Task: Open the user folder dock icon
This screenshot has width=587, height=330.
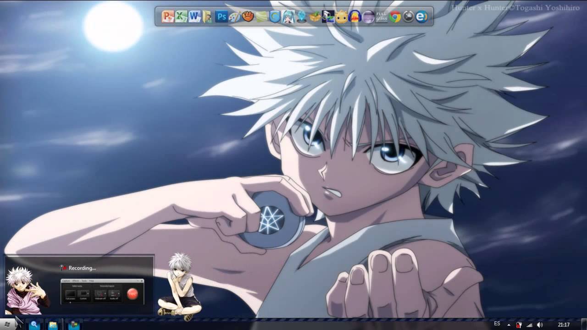Action: 207,17
